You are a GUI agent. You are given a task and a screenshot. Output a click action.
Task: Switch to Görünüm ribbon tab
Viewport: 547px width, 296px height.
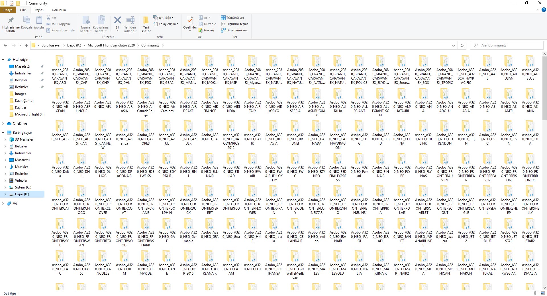(x=59, y=10)
